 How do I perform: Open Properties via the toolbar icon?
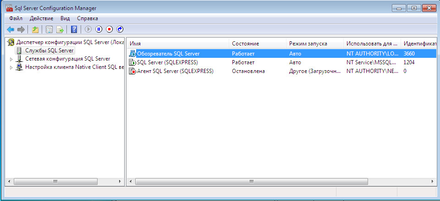point(49,29)
